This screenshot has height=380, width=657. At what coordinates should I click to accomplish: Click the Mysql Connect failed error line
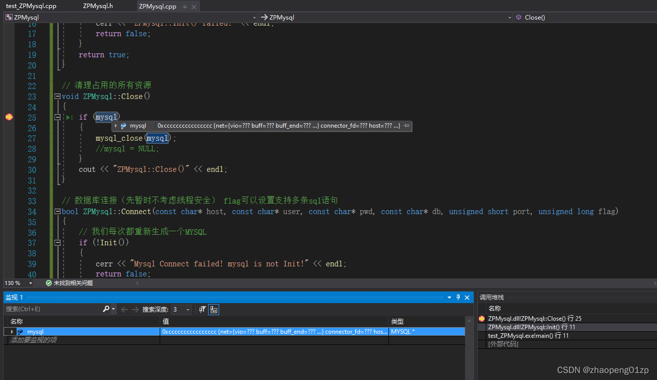point(221,264)
